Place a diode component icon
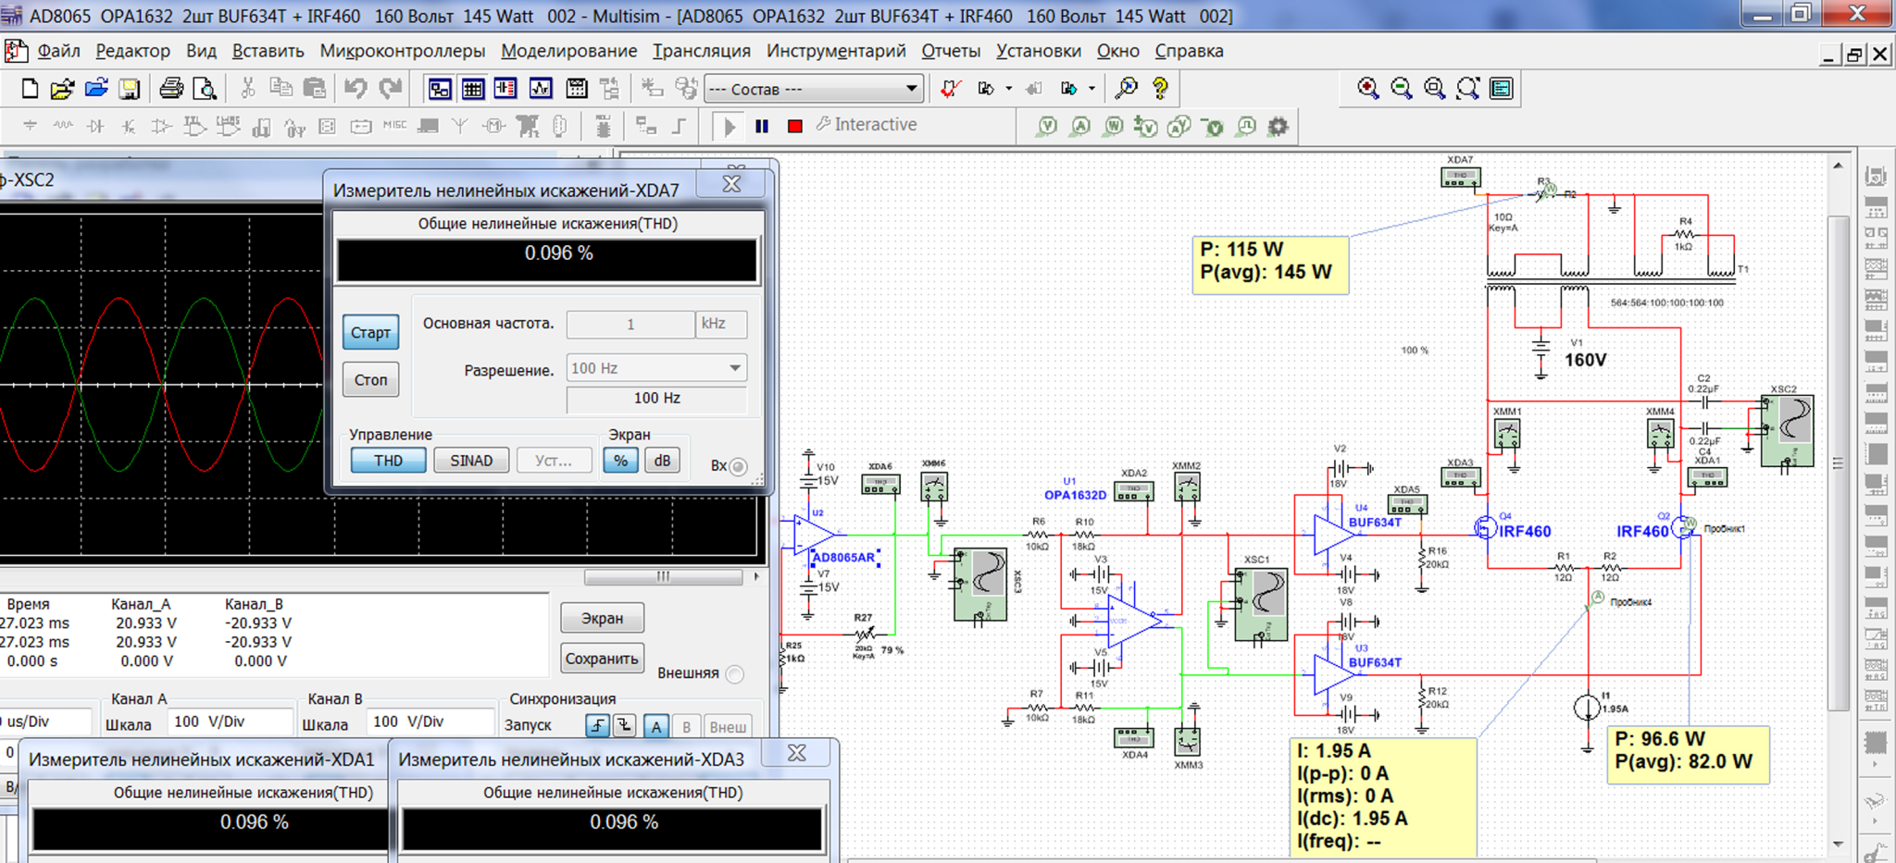 click(95, 126)
